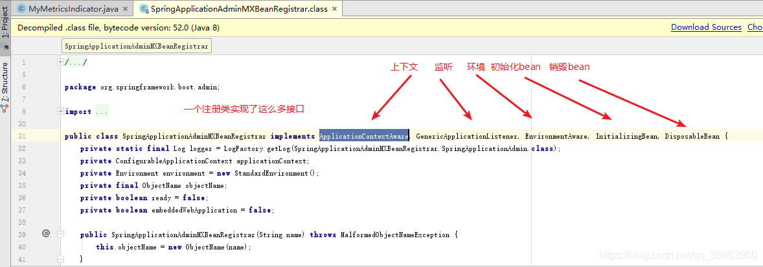Click MalformedObjectNameException in constructor signature
Screen dimensions: 763x267
click(x=395, y=235)
